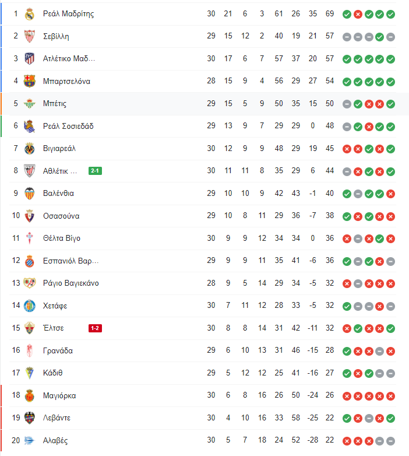Image resolution: width=409 pixels, height=456 pixels.
Task: Open the Βαλένθια team name
Action: pos(58,194)
